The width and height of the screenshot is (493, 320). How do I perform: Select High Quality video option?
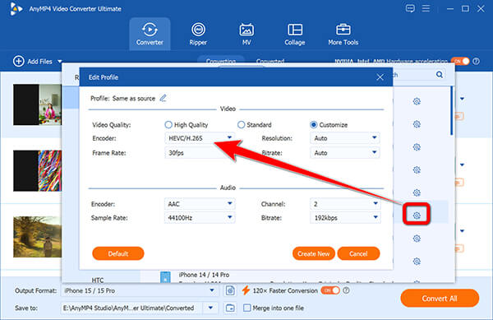click(168, 125)
